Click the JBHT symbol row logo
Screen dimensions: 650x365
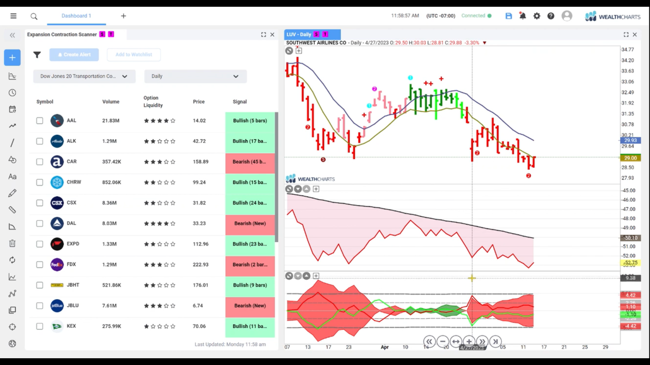(57, 285)
